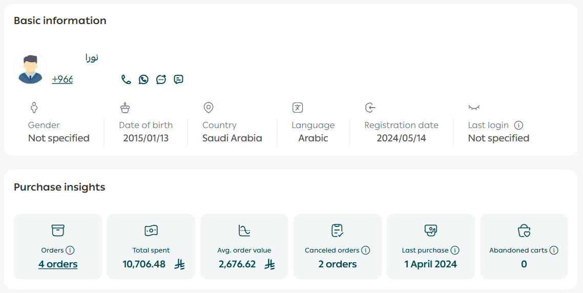Click the +966 phone number link
Viewport: 583px width, 293px height.
63,79
